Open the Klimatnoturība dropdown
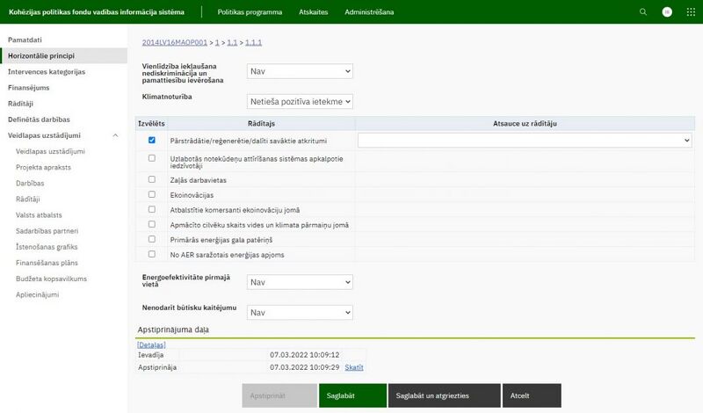703x413 pixels. (300, 102)
